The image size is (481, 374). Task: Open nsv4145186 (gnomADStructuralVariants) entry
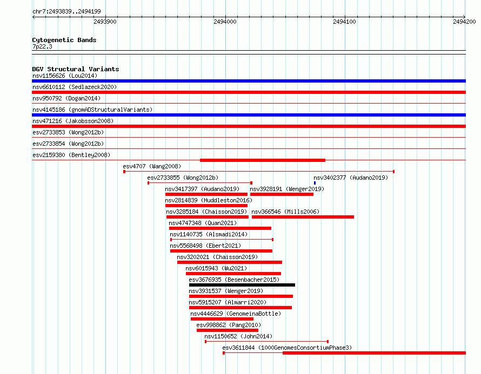click(x=92, y=110)
